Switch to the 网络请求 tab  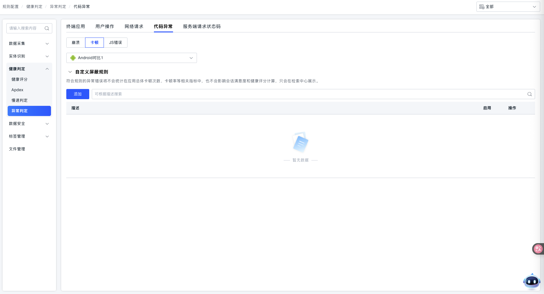click(x=134, y=26)
